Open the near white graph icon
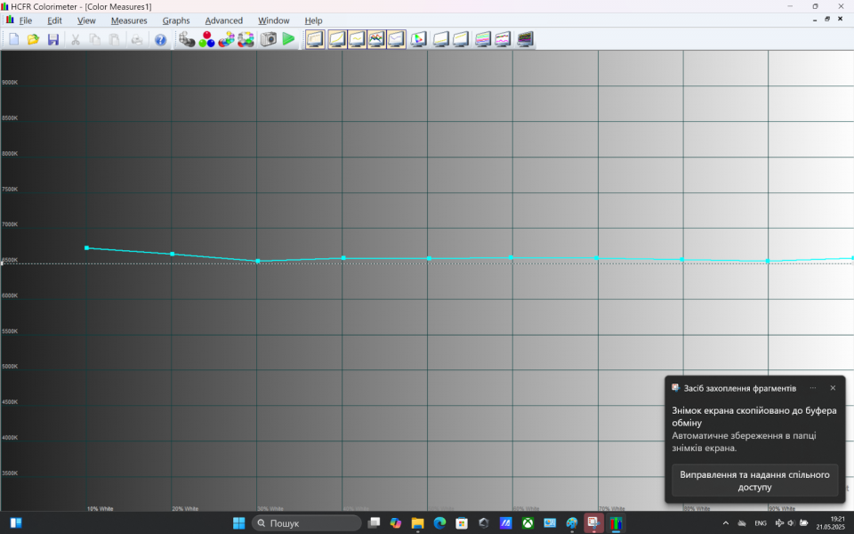The width and height of the screenshot is (854, 534). pos(461,39)
